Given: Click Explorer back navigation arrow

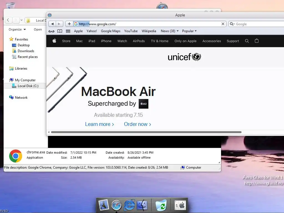Looking at the screenshot, I should point(8,20).
